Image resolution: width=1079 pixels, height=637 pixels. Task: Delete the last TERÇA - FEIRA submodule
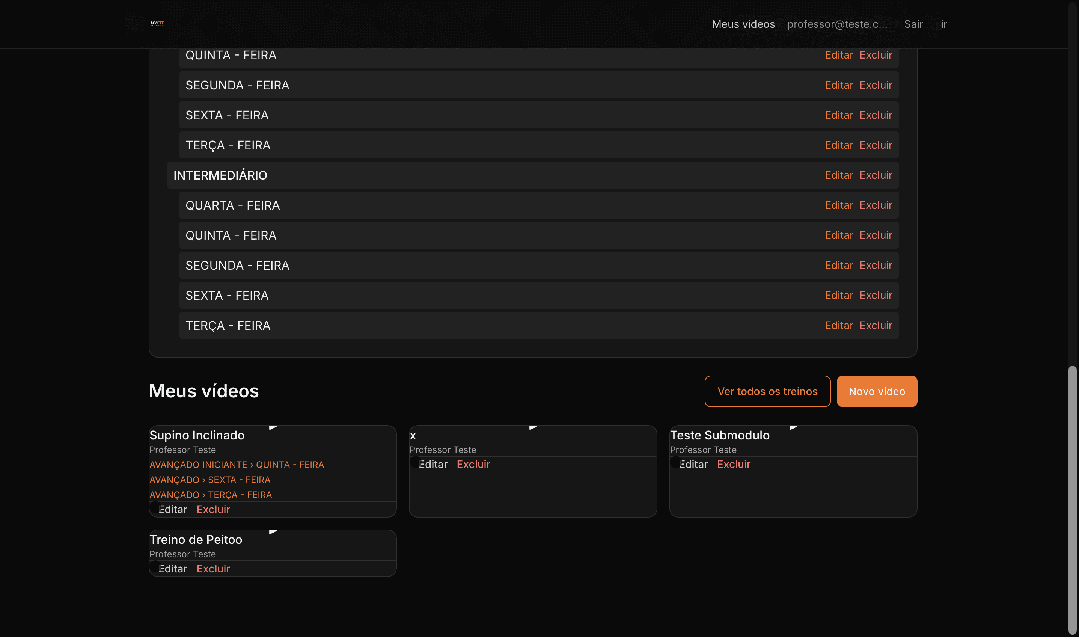click(x=876, y=325)
